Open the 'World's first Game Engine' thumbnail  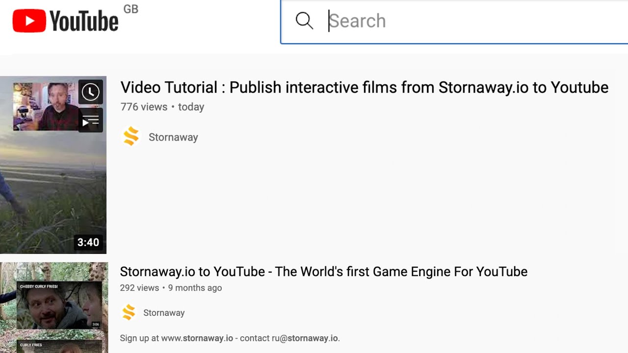54,307
